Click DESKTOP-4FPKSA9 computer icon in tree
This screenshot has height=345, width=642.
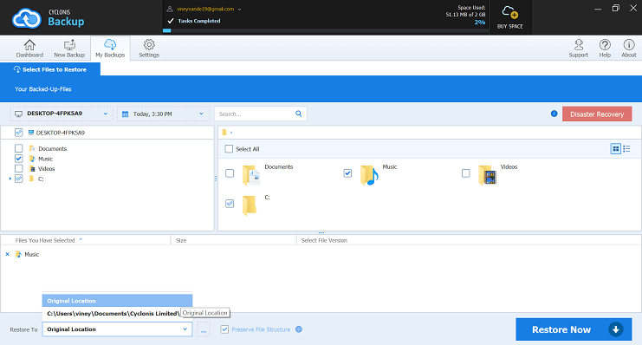point(30,133)
